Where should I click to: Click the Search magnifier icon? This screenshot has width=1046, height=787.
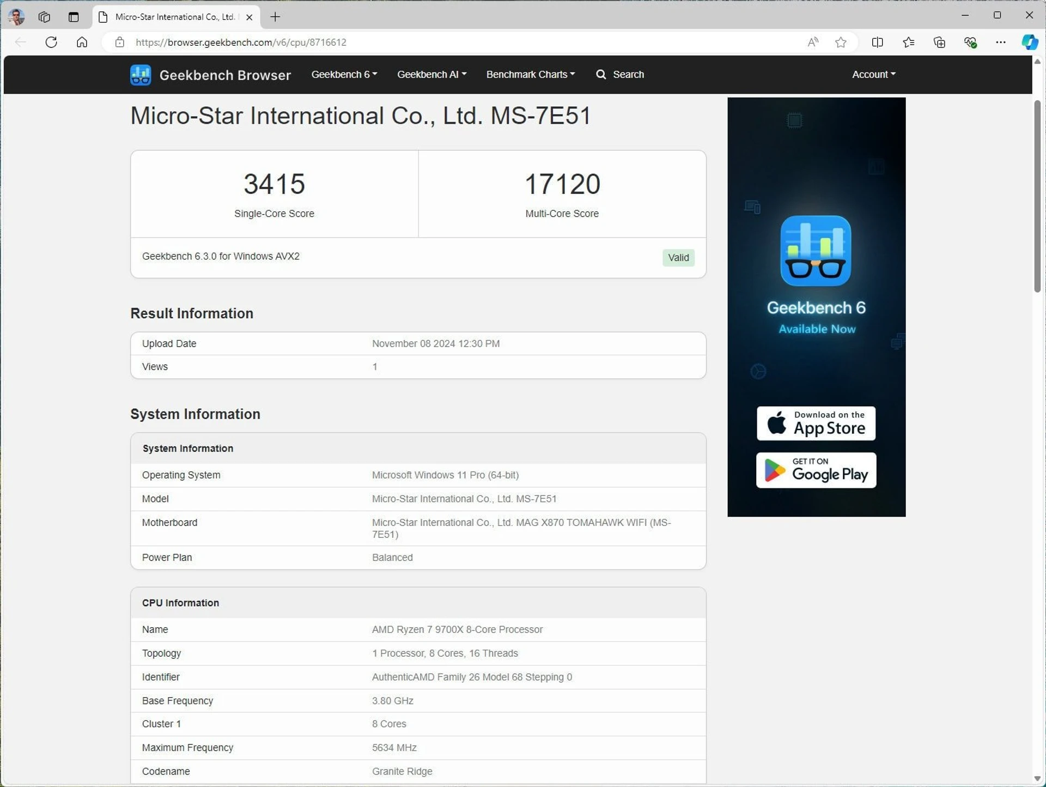tap(601, 74)
